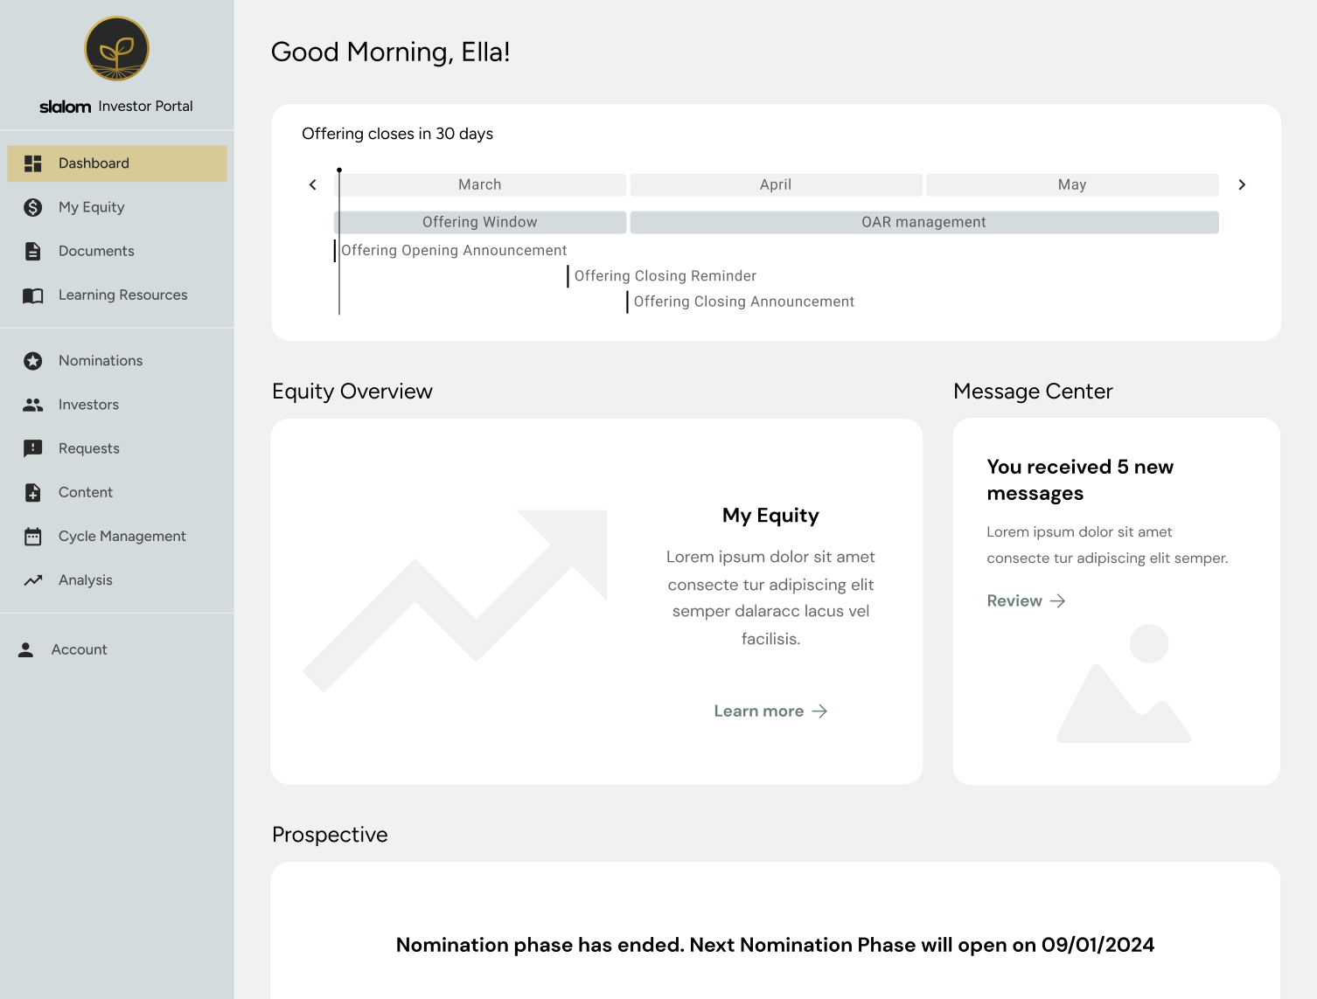Click the Account person icon
The height and width of the screenshot is (999, 1317).
(26, 649)
